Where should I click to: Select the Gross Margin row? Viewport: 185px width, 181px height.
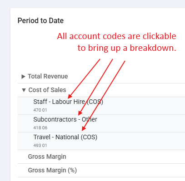tap(101, 157)
